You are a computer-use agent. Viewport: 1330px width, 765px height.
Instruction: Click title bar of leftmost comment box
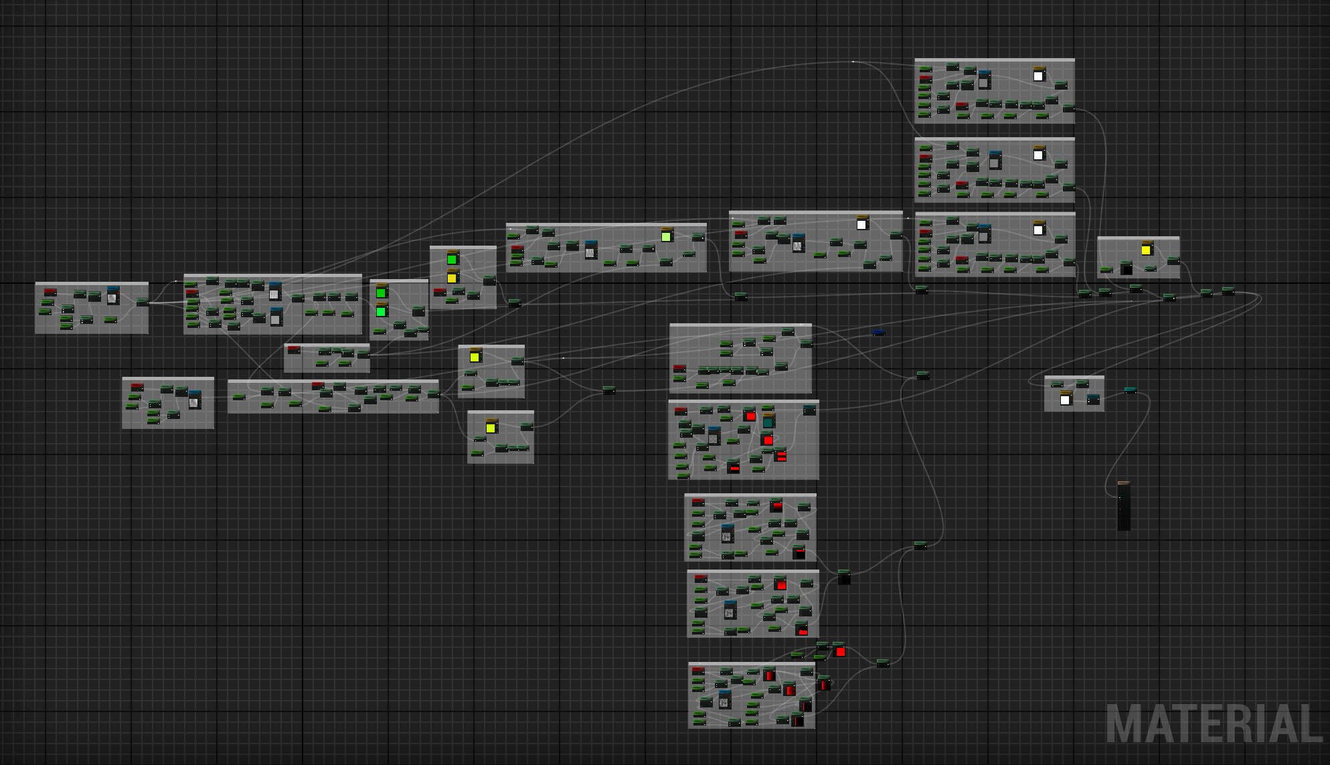point(92,284)
